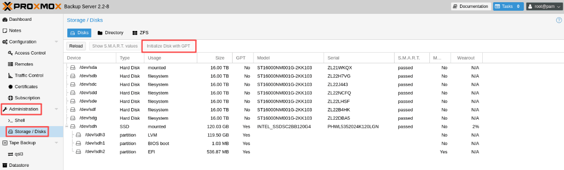Screen dimensions: 564x170
Task: Select the /dev/sdf disk row
Action: 314,109
